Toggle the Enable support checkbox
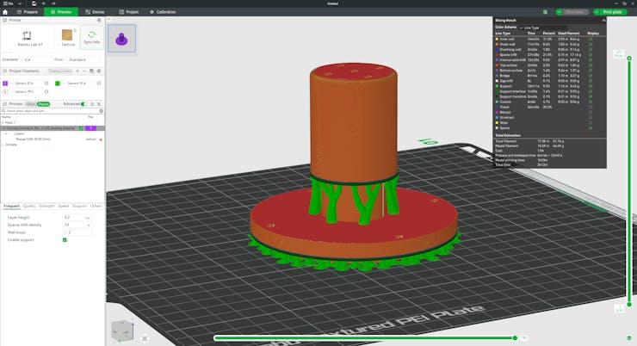 (65, 240)
